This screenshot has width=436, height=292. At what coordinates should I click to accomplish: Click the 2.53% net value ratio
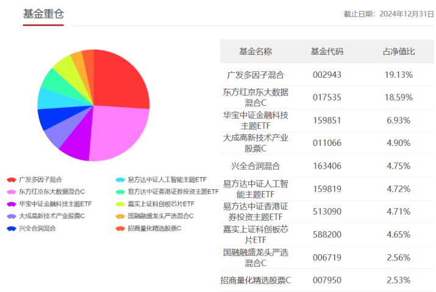click(x=399, y=280)
